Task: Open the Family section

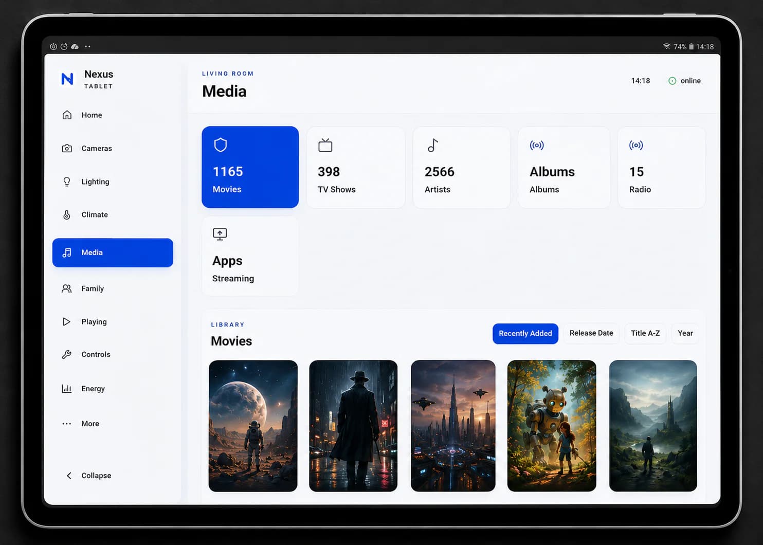Action: point(113,288)
